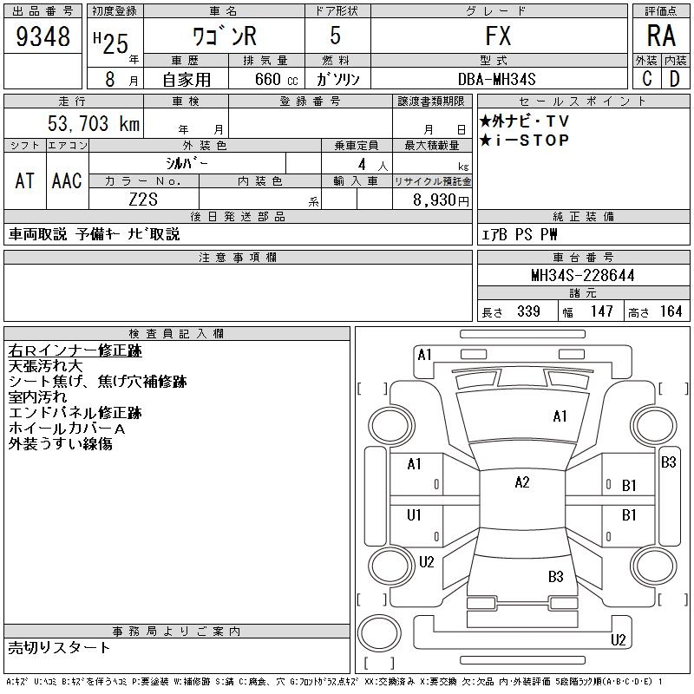Select the later-shipped parts line 車両取説 予備キー
Screen dimensions: 694x694
coord(94,234)
